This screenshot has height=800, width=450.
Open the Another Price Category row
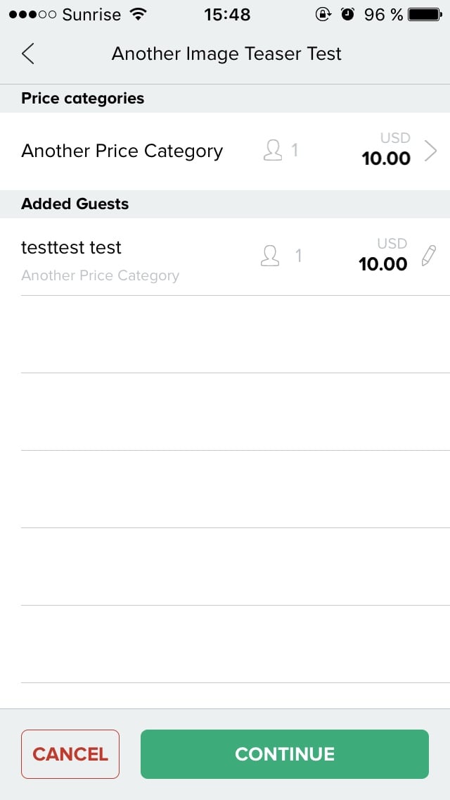click(225, 151)
